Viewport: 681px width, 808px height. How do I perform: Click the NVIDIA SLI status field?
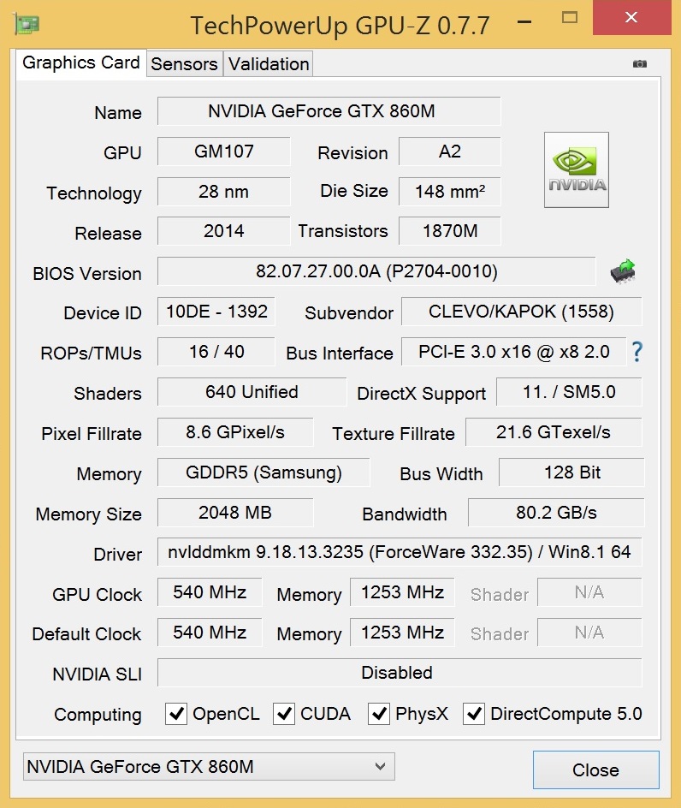tap(399, 673)
